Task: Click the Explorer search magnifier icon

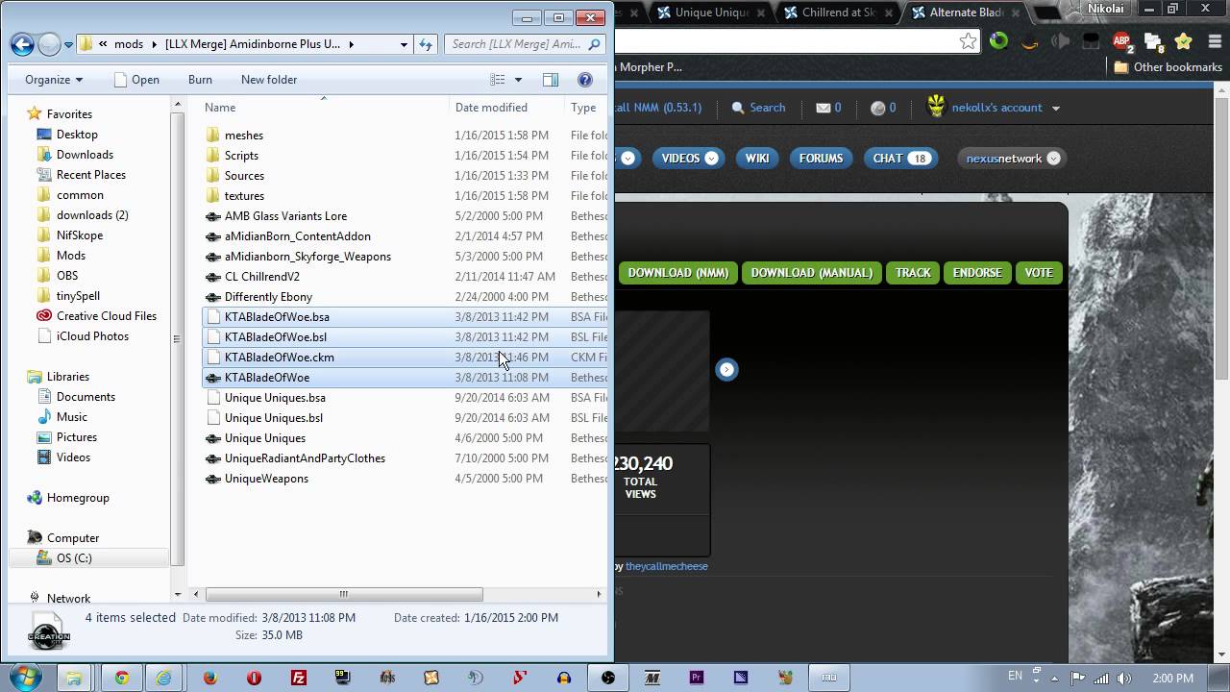Action: click(595, 44)
